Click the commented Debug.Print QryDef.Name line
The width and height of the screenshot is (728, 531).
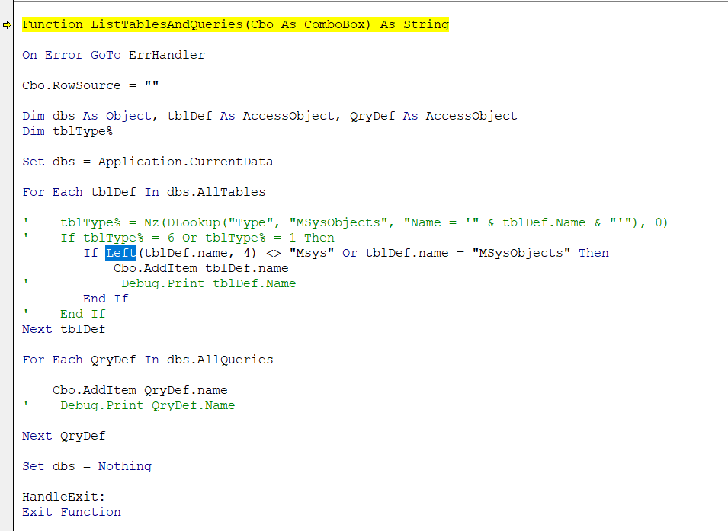click(129, 405)
